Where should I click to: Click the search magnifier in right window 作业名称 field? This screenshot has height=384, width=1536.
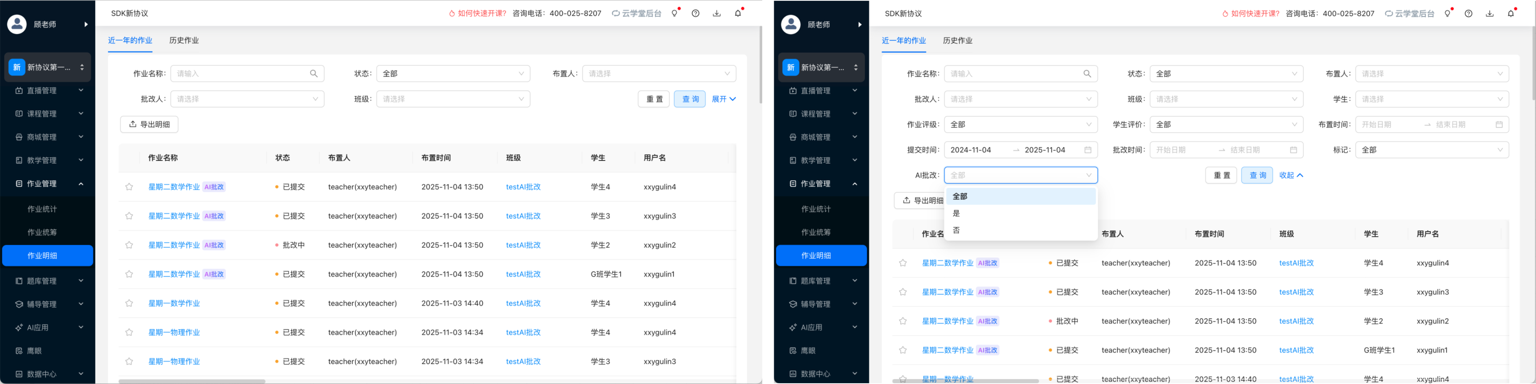click(x=1087, y=74)
